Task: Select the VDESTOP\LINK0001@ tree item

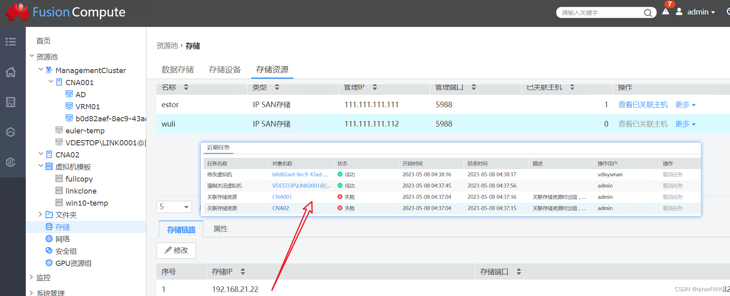Action: (105, 143)
